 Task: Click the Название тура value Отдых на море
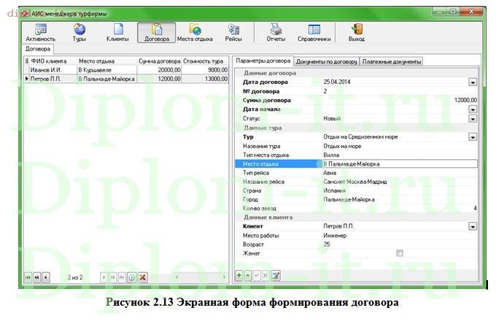tap(342, 146)
